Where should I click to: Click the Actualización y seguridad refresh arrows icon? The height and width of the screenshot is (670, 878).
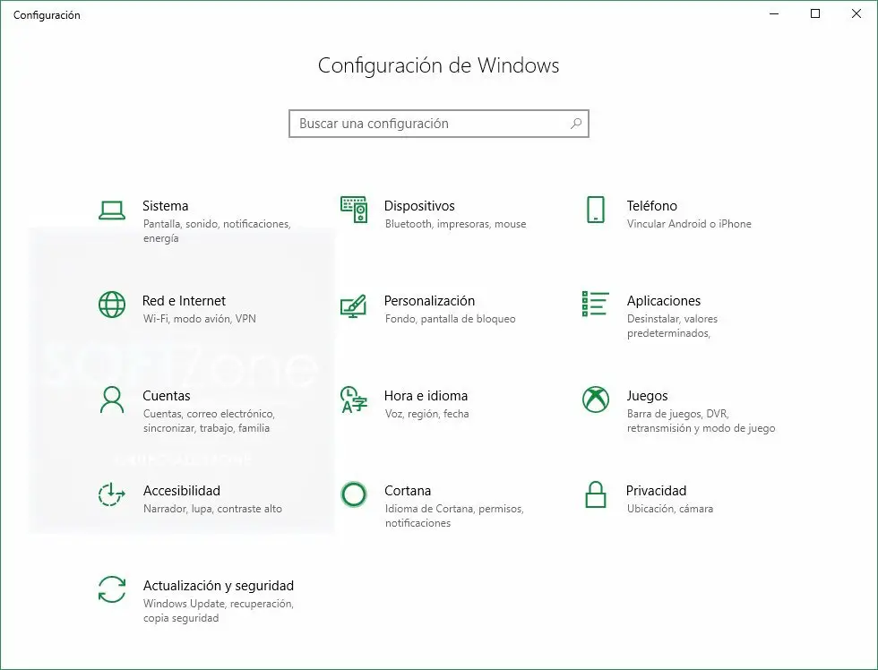click(x=112, y=589)
